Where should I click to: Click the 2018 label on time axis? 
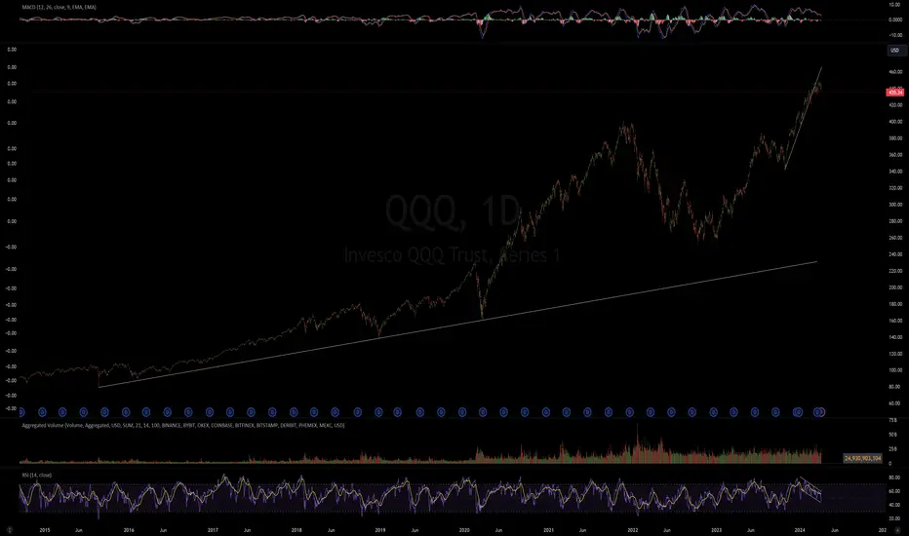(x=296, y=530)
